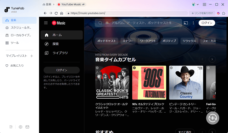Viewport: 228px width, 133px height.
Task: Click floating add-to-convert plus button
Action: (213, 118)
